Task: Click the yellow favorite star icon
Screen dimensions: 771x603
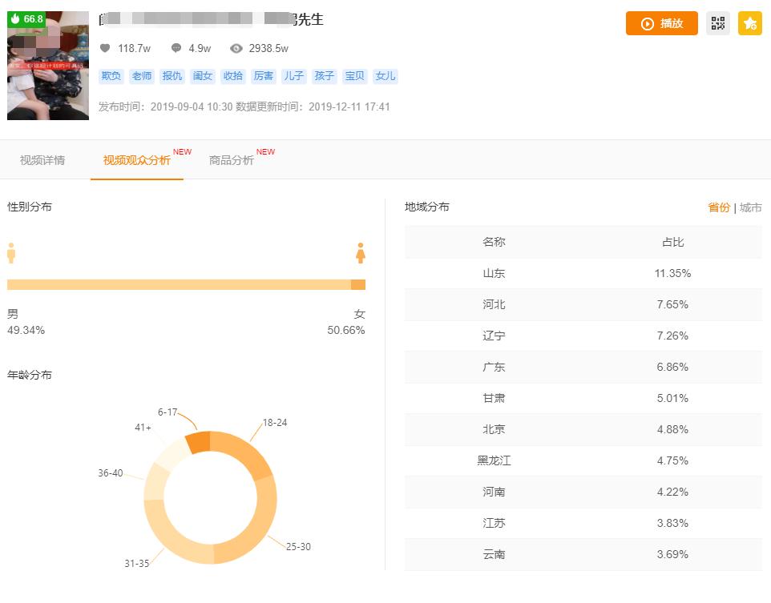Action: (749, 23)
